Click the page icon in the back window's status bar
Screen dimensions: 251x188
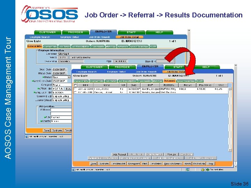pyautogui.click(x=27, y=136)
